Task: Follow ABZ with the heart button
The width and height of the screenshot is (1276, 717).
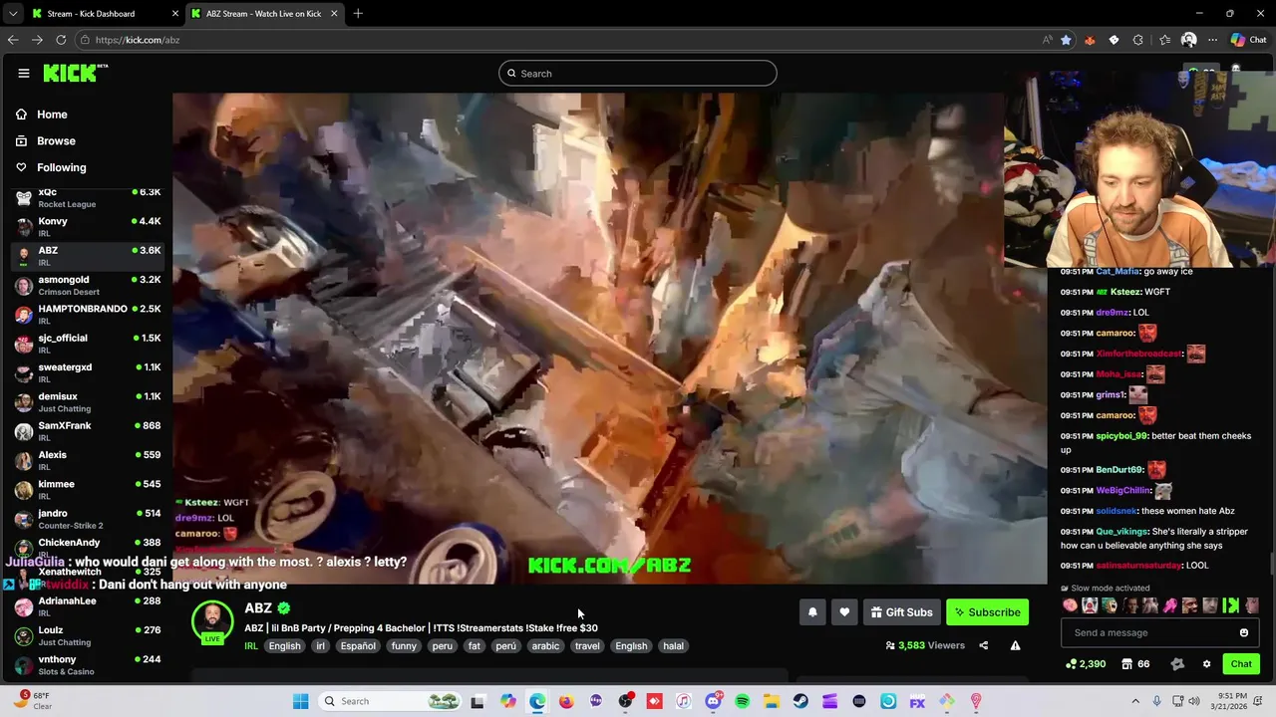Action: (x=844, y=612)
